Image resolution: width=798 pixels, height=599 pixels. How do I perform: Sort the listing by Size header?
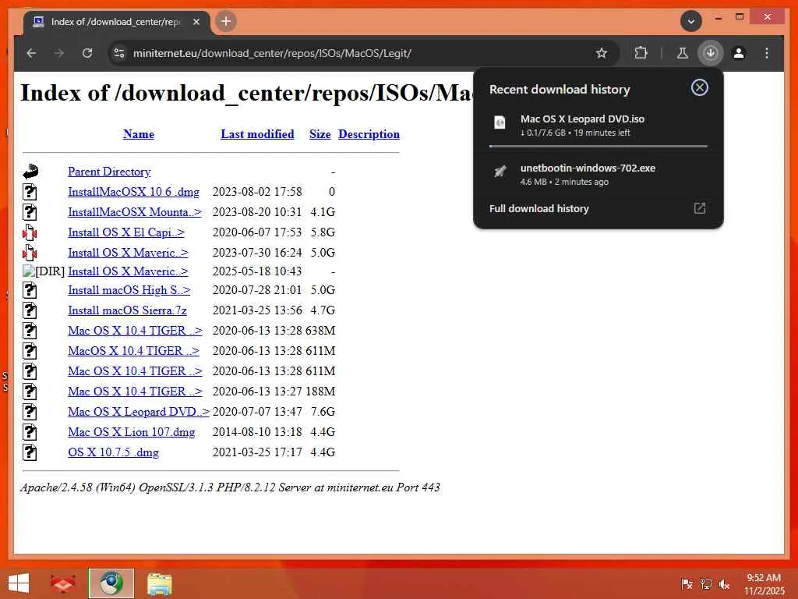click(320, 134)
